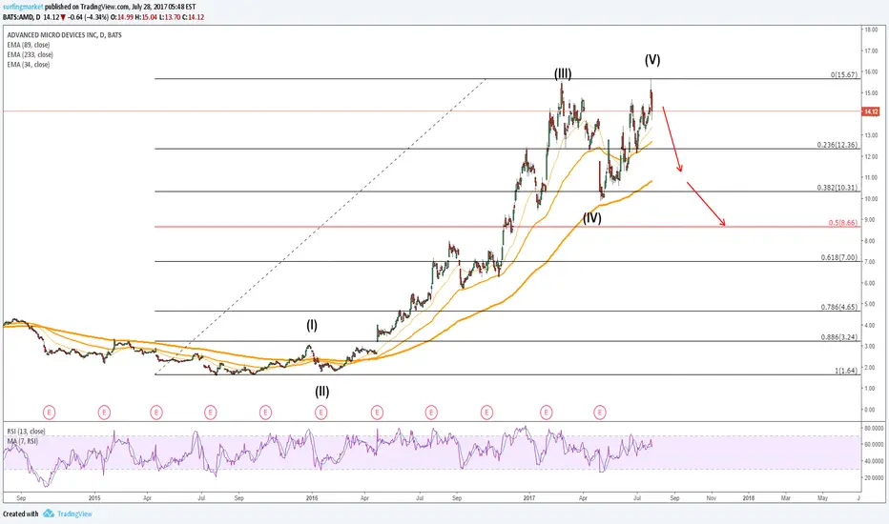
Task: Click 40.0000 on the RSI scale
Action: pos(874,461)
